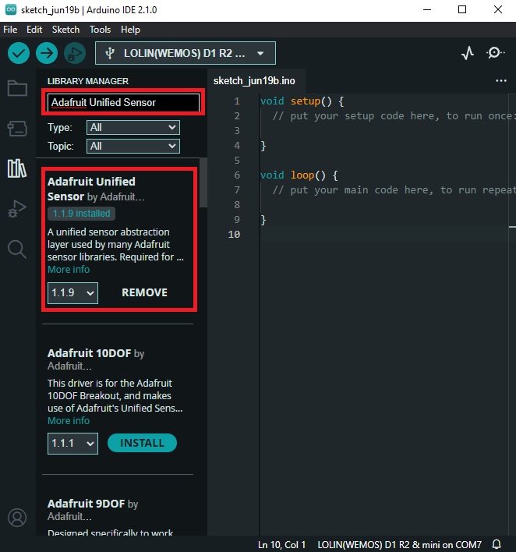Click the Adafruit Unified Sensor library title

[91, 189]
